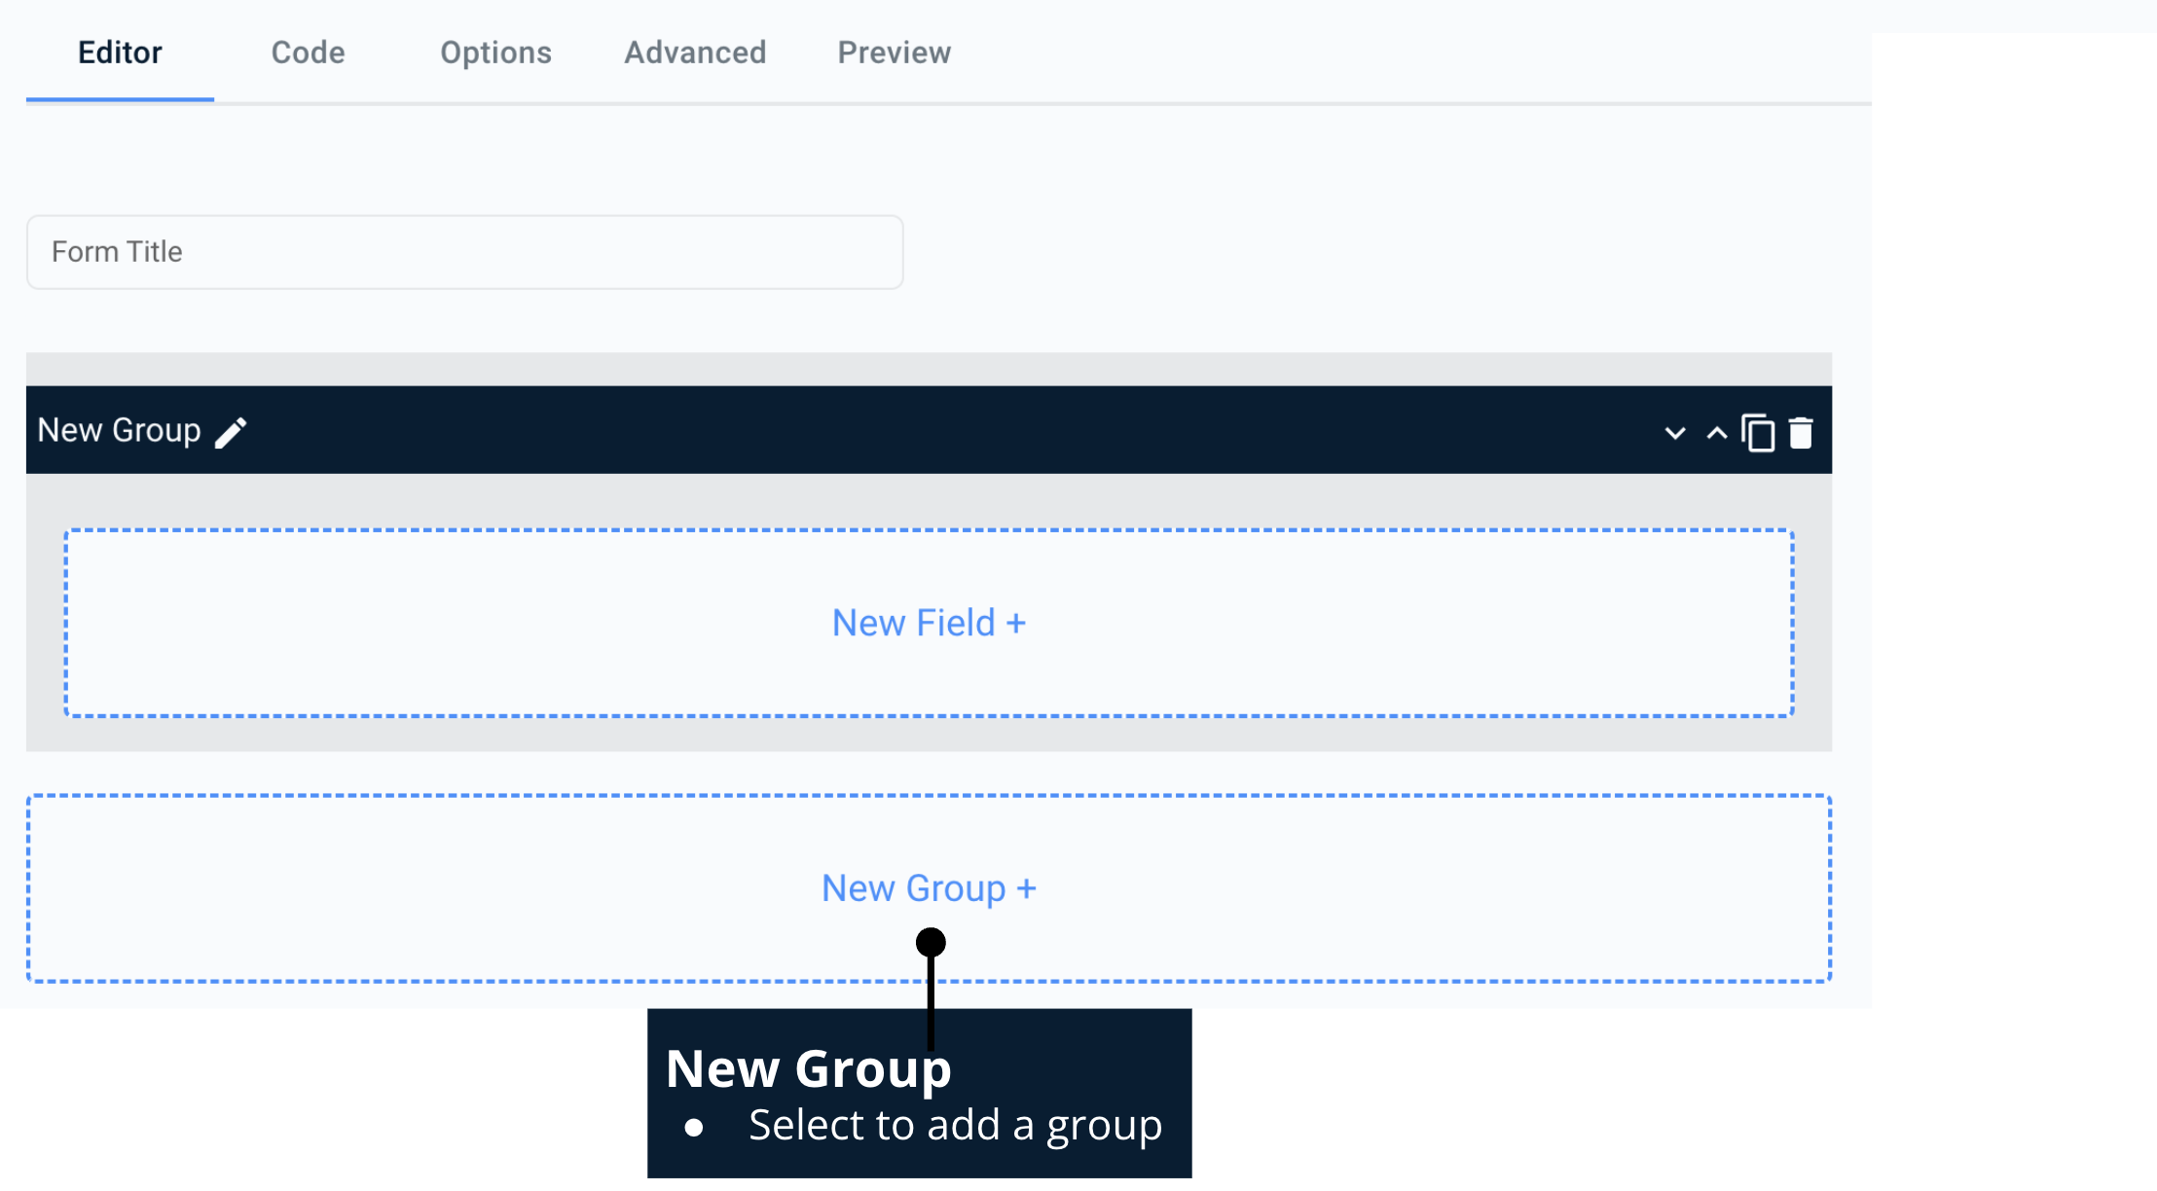The width and height of the screenshot is (2157, 1191).
Task: Click the delete group trash icon
Action: 1801,431
